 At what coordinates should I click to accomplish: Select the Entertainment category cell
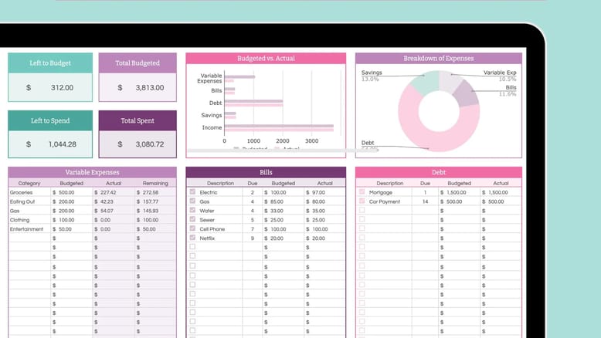click(x=29, y=229)
